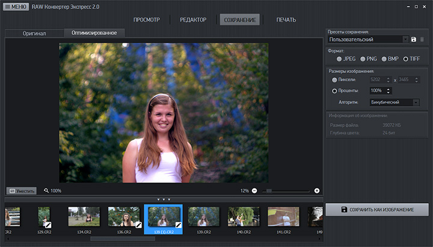Click the filmstrip horizontal scrollbar thumb
Image resolution: width=433 pixels, height=247 pixels.
(123, 239)
